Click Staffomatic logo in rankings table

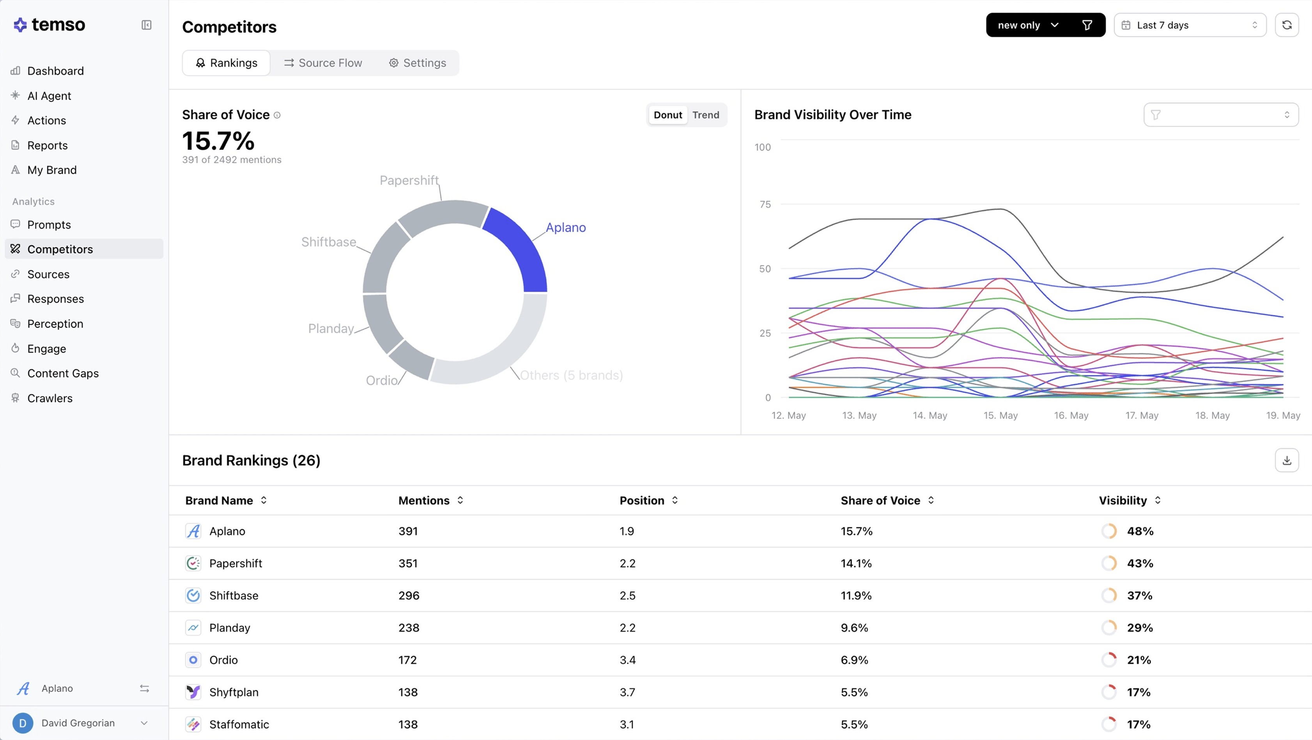point(193,724)
